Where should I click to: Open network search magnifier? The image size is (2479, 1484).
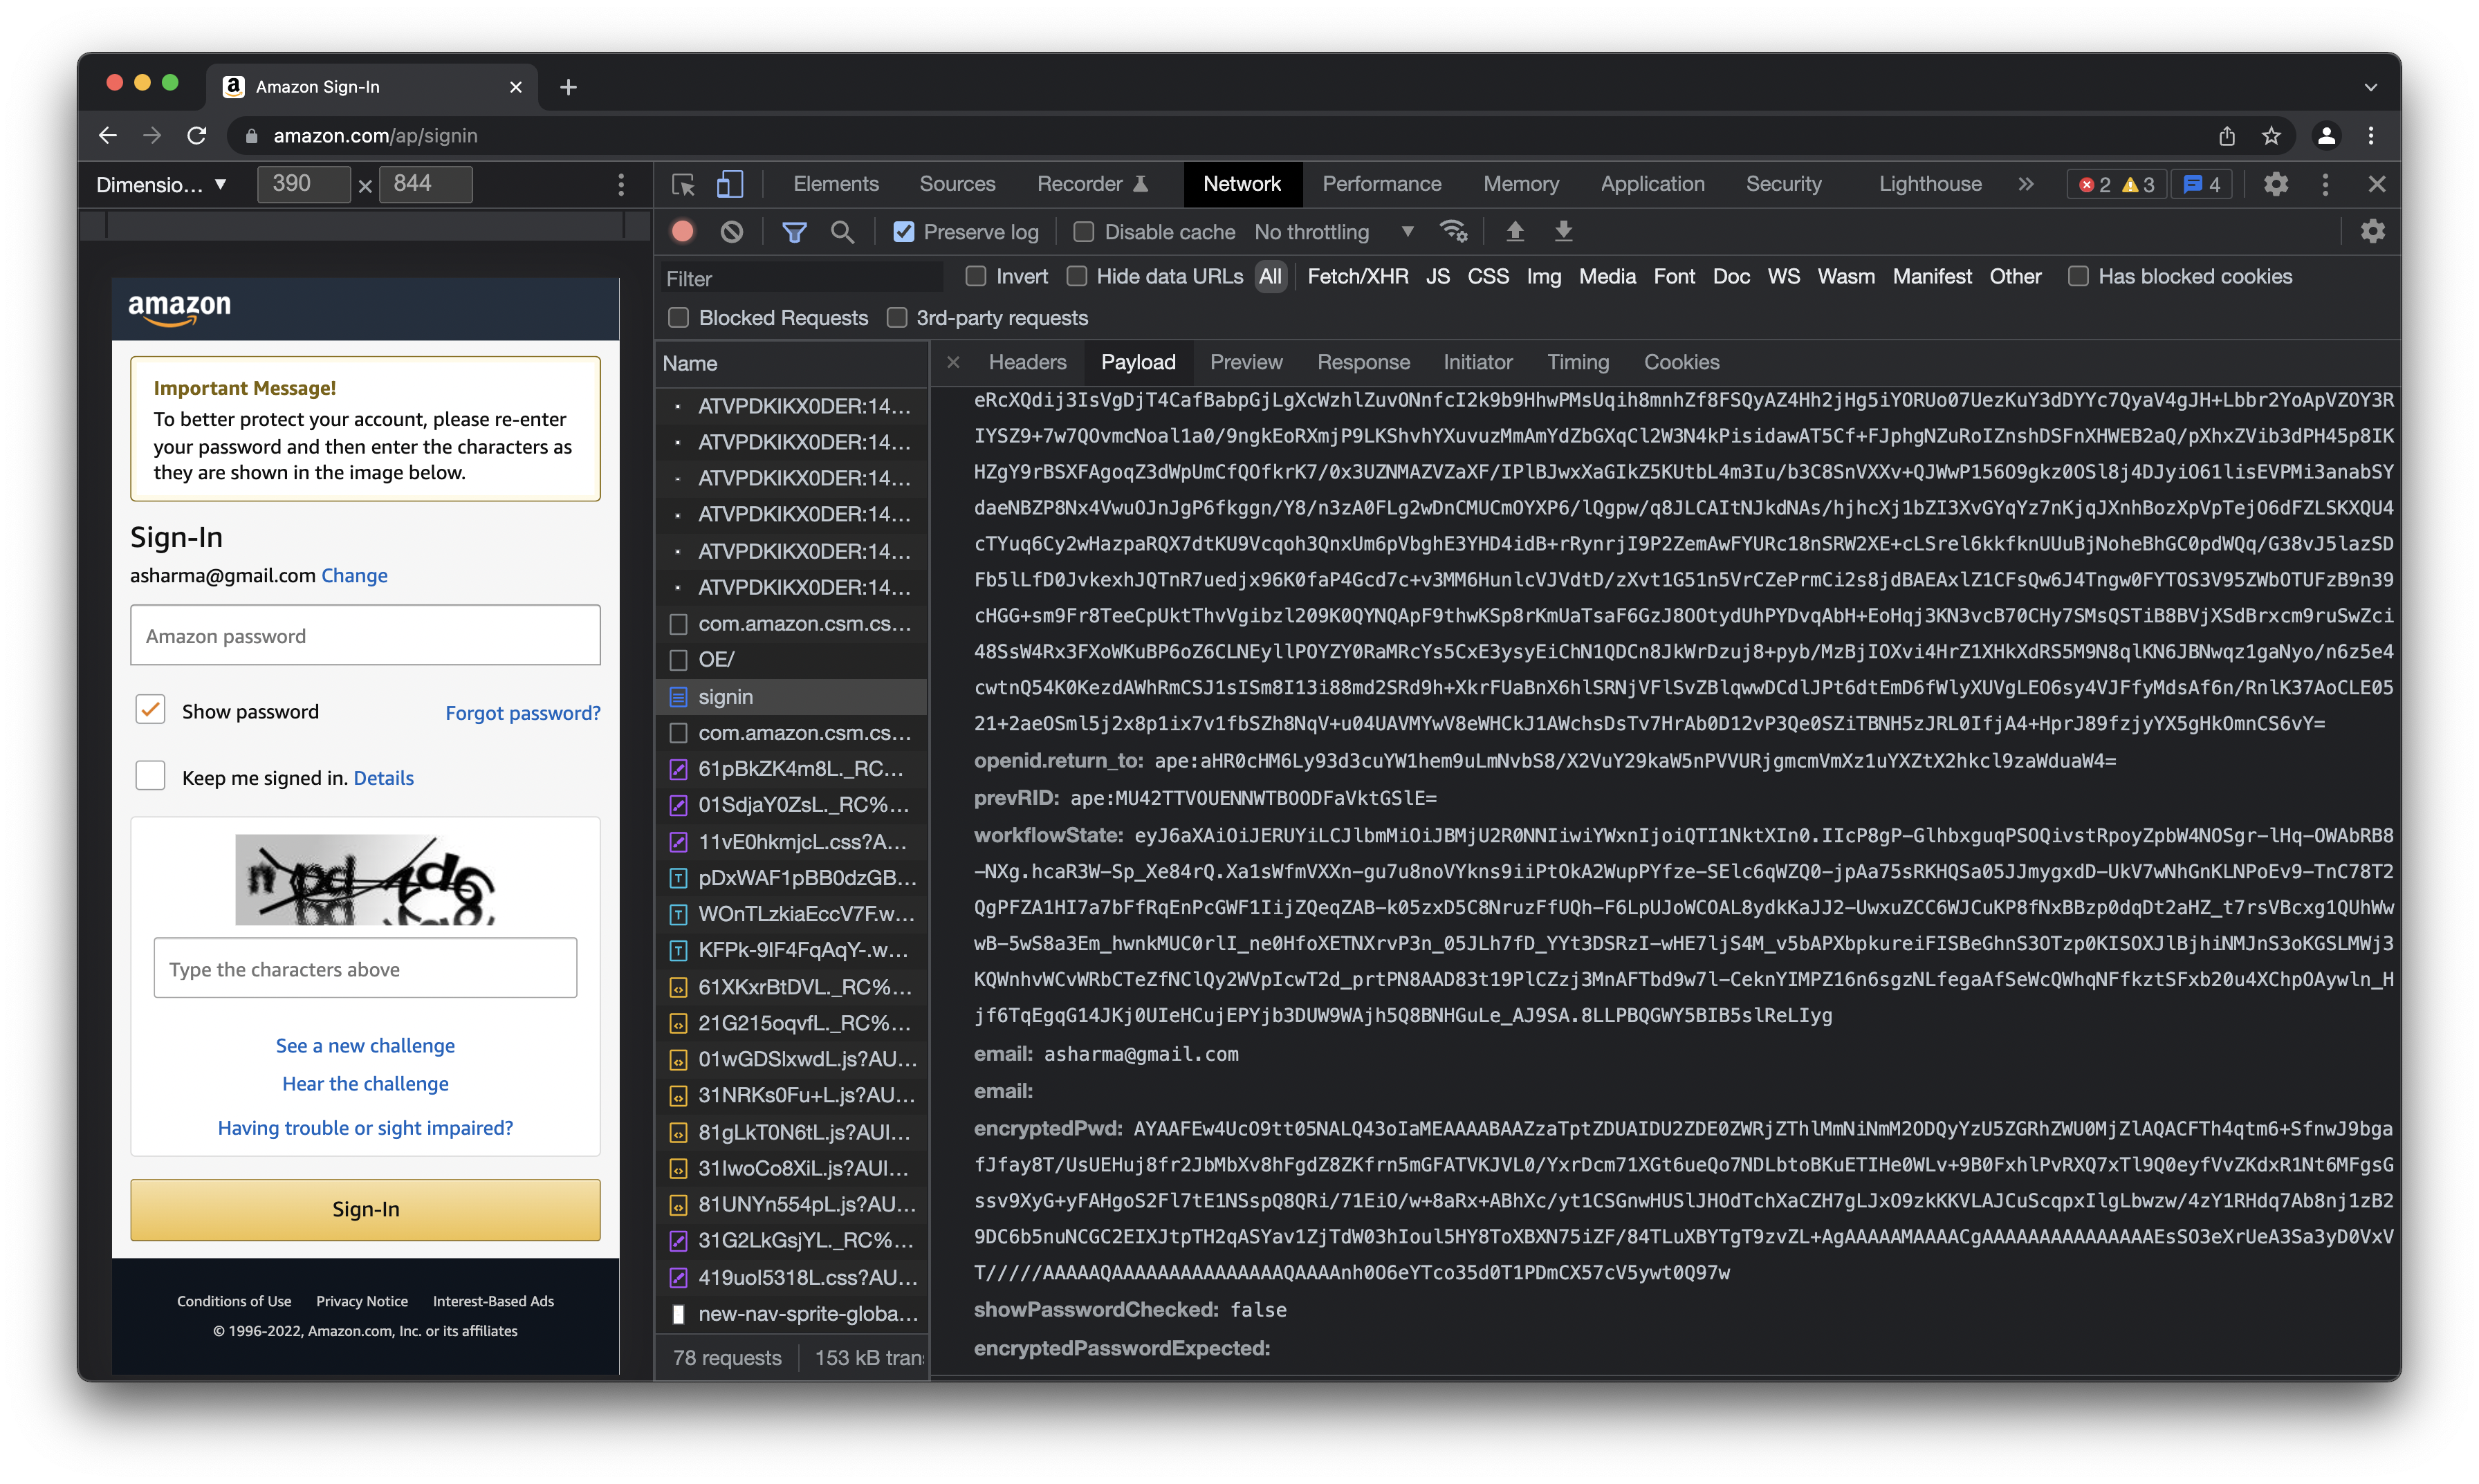point(842,232)
